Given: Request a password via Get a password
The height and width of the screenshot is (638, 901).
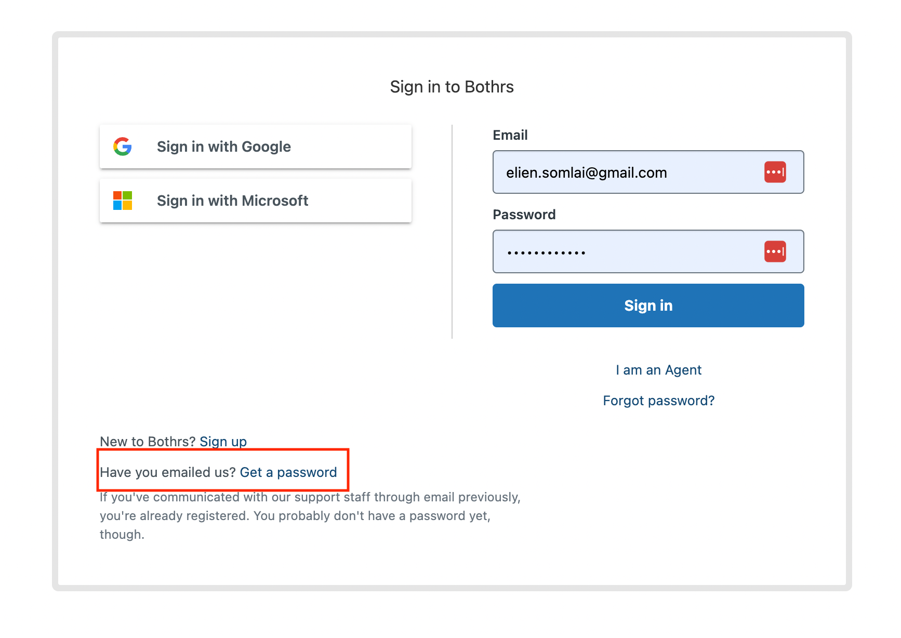Looking at the screenshot, I should (288, 472).
